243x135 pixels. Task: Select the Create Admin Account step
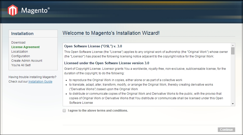tap(27, 61)
